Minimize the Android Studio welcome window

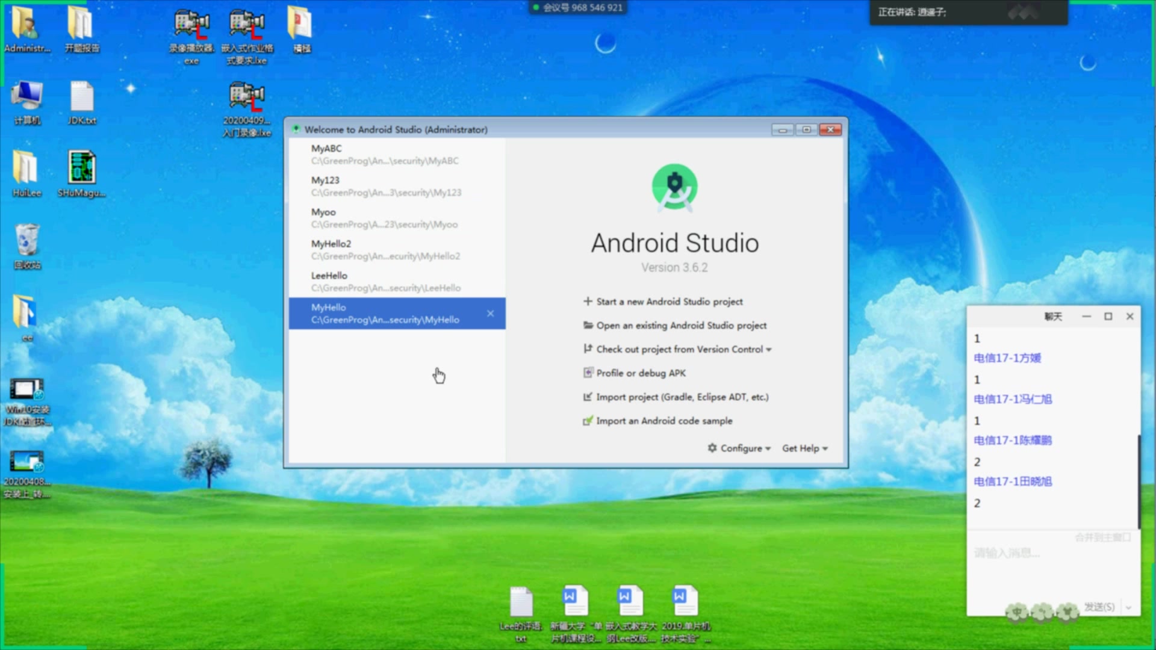click(x=782, y=129)
